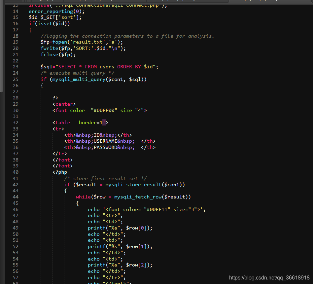Click the "#00FF00" color value
The image size is (313, 284).
click(x=104, y=110)
